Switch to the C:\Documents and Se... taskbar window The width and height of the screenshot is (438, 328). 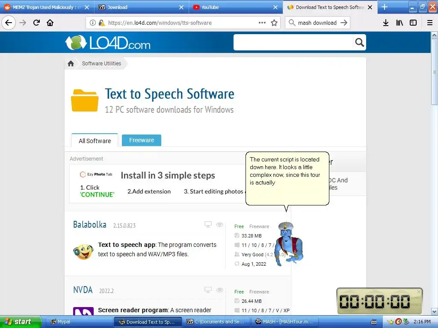(216, 322)
